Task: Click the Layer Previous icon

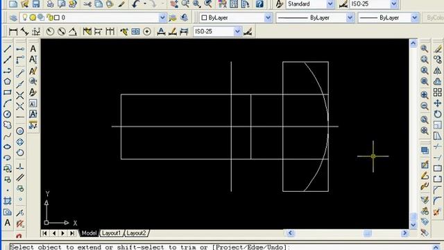Action: point(185,17)
